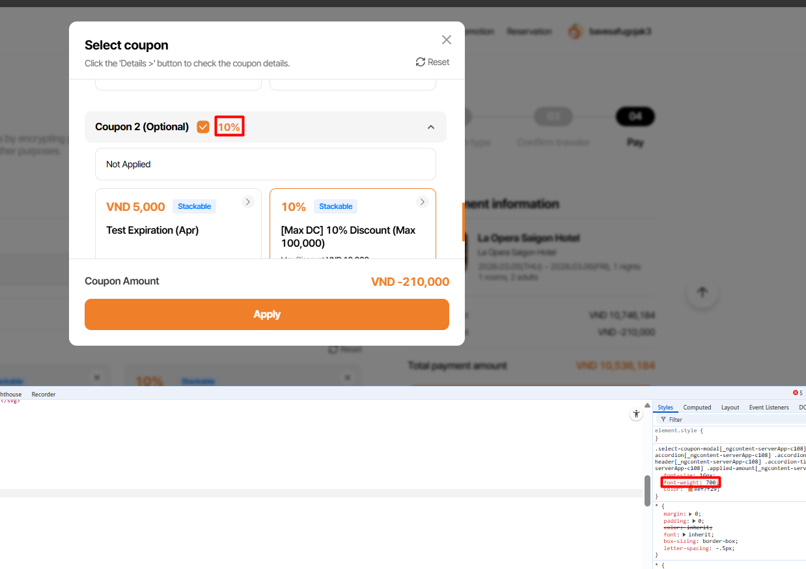This screenshot has width=806, height=569.
Task: Click Stackable badge on VND 5,000 coupon
Action: pyautogui.click(x=194, y=206)
